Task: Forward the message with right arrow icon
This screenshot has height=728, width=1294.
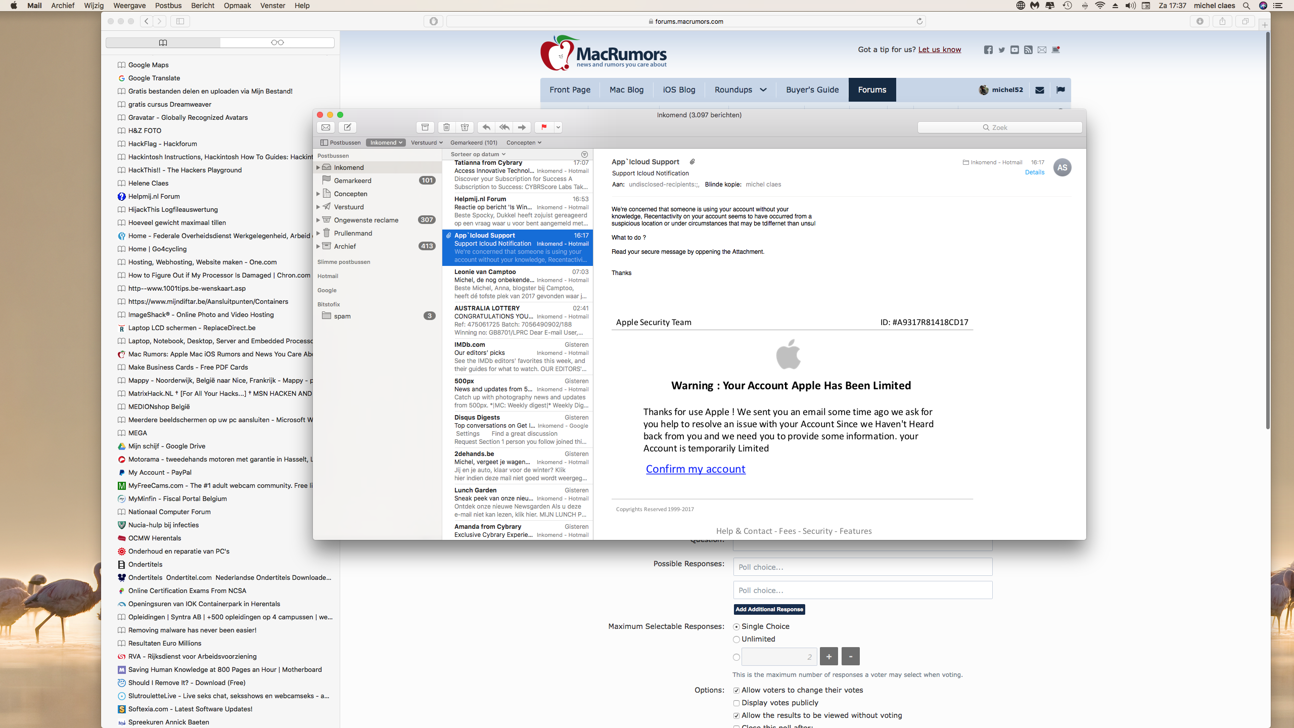Action: point(522,127)
